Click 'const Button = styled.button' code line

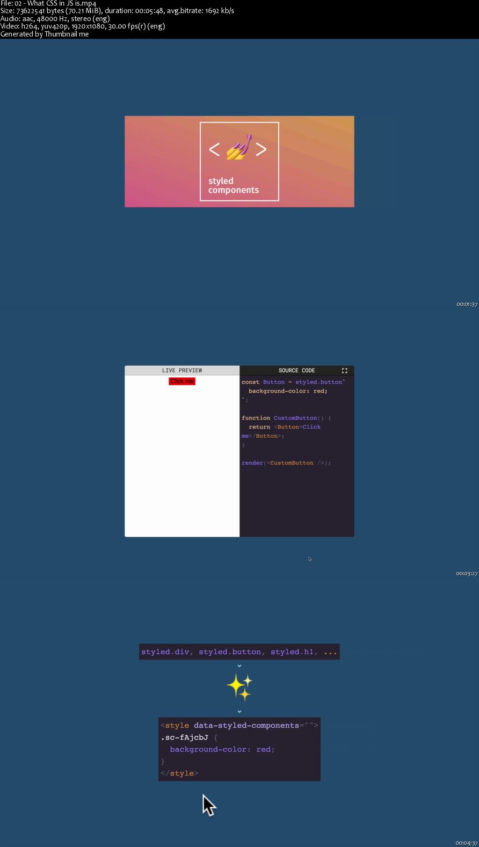coord(293,382)
